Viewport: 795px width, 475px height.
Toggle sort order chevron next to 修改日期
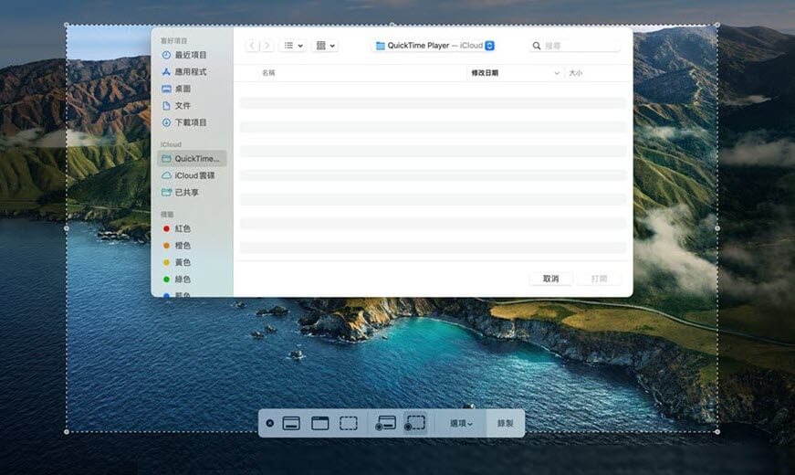click(x=557, y=73)
